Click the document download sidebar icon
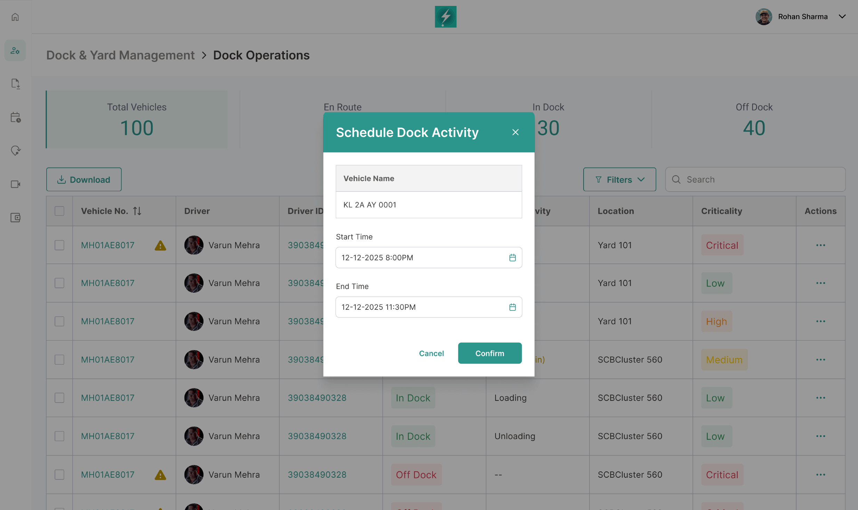Screen dimensions: 858x510 click(x=15, y=83)
